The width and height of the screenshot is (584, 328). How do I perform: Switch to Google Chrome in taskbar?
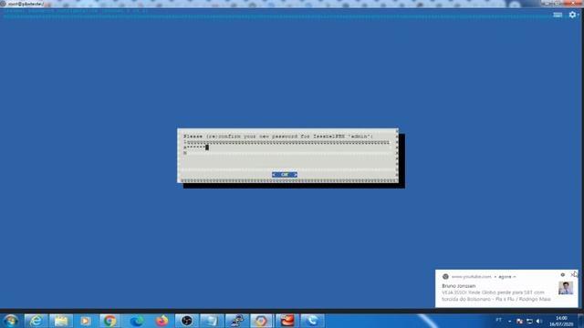[110, 321]
